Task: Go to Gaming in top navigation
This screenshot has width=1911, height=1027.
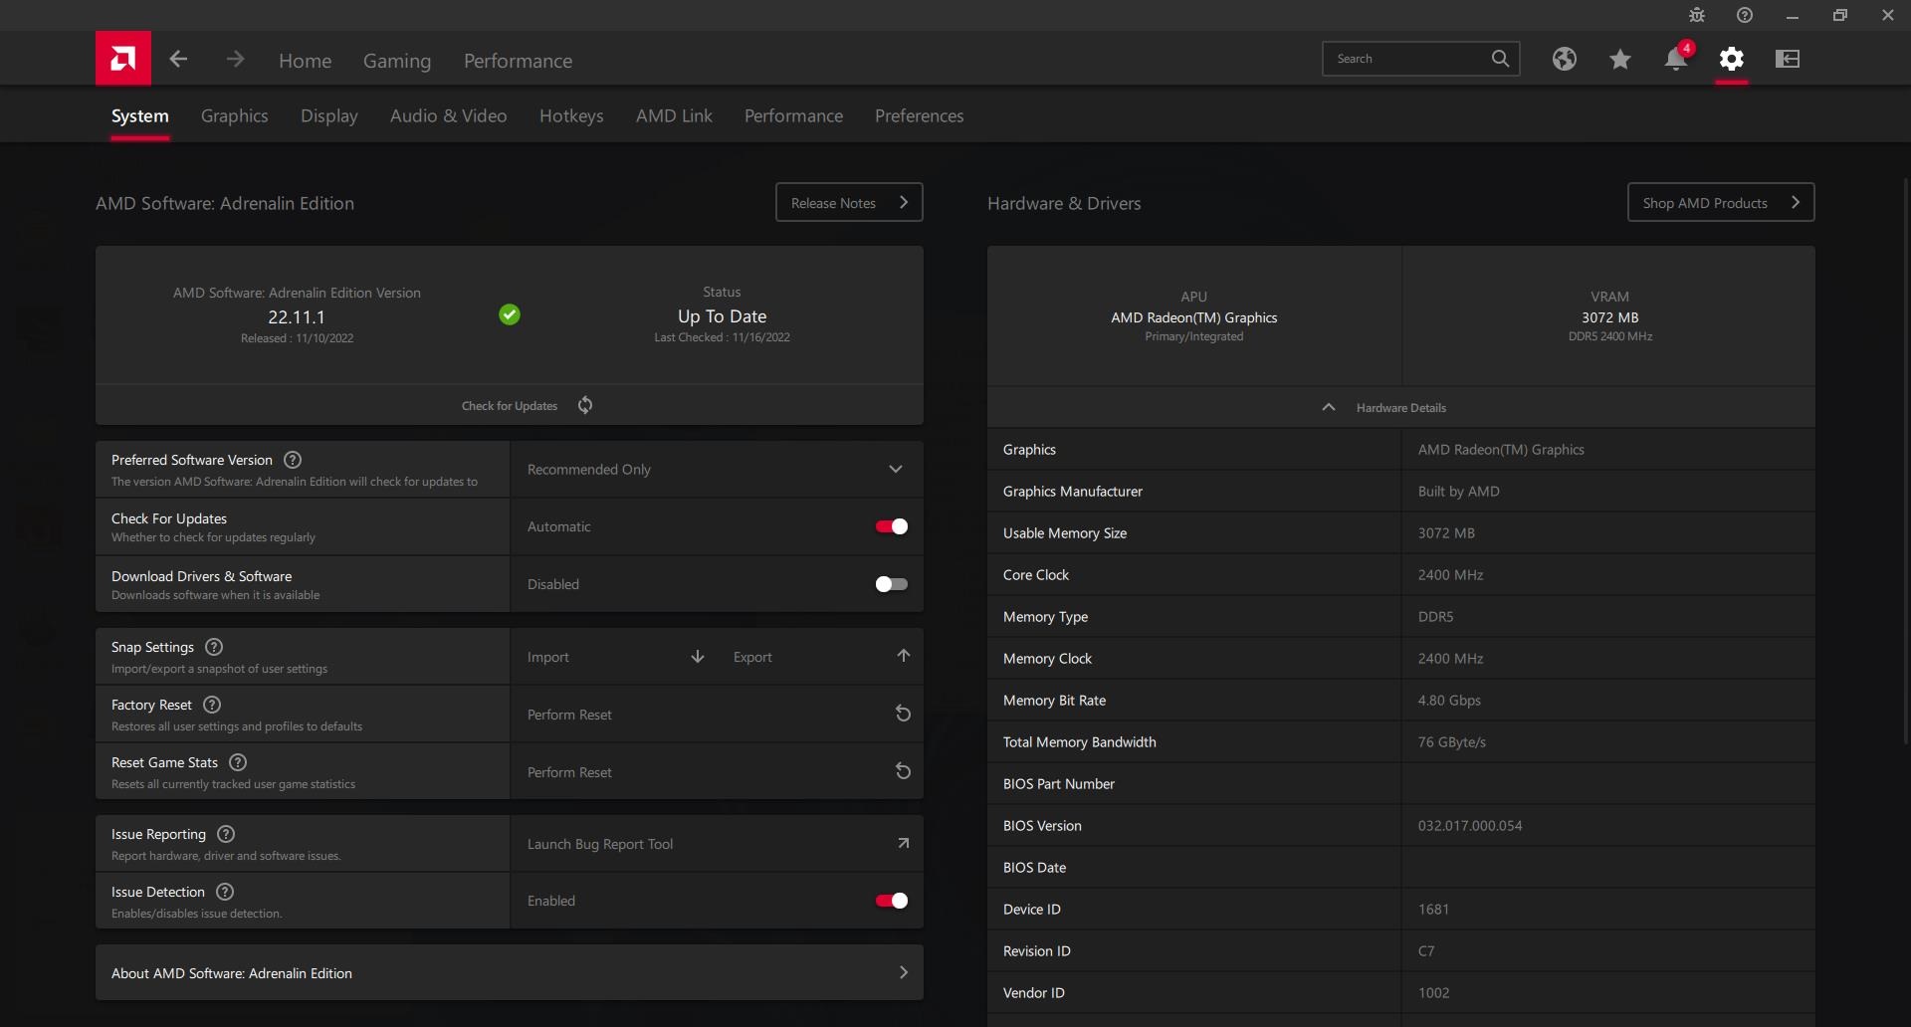Action: click(397, 61)
